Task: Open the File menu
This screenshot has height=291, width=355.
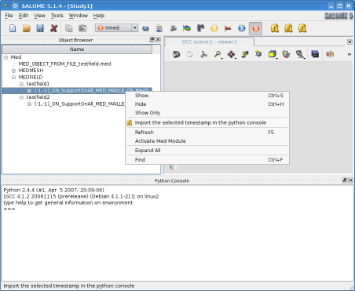Action: click(9, 16)
